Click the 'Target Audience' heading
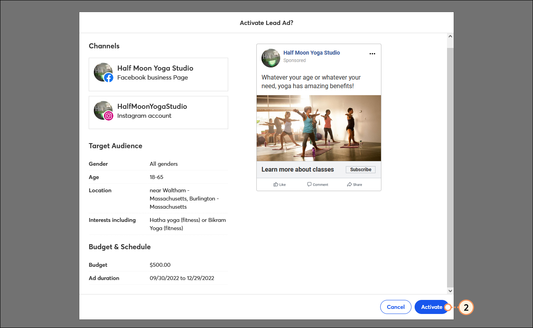This screenshot has width=533, height=328. [x=115, y=146]
